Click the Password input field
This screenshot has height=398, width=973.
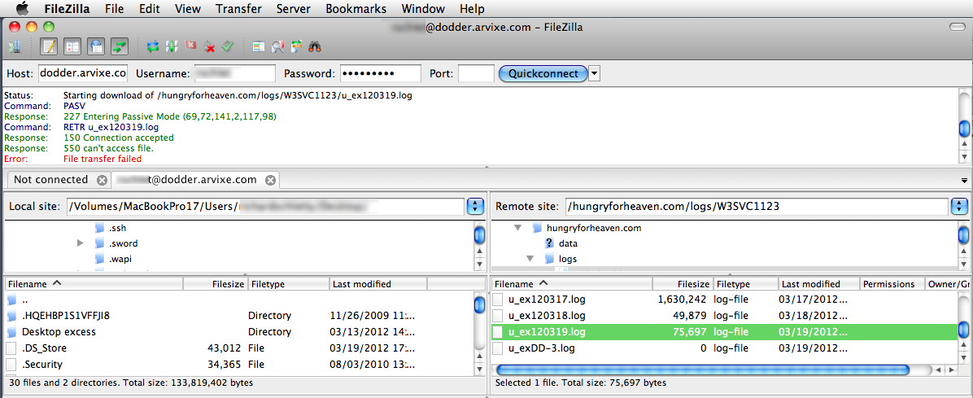point(381,73)
